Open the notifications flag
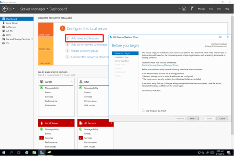Screen dimensions: 234x156 click(192, 8)
